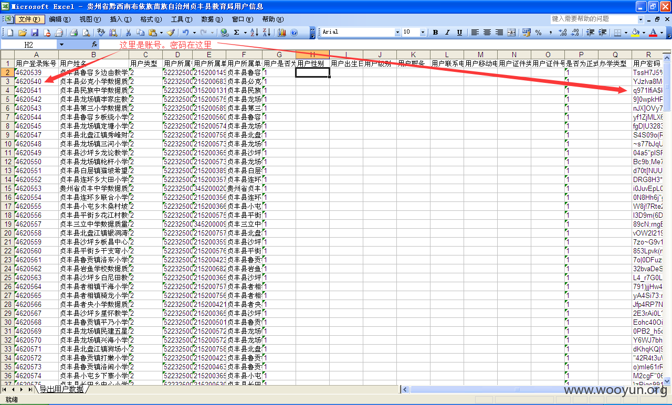
Task: Open the 文件 (File) menu
Action: [x=29, y=19]
